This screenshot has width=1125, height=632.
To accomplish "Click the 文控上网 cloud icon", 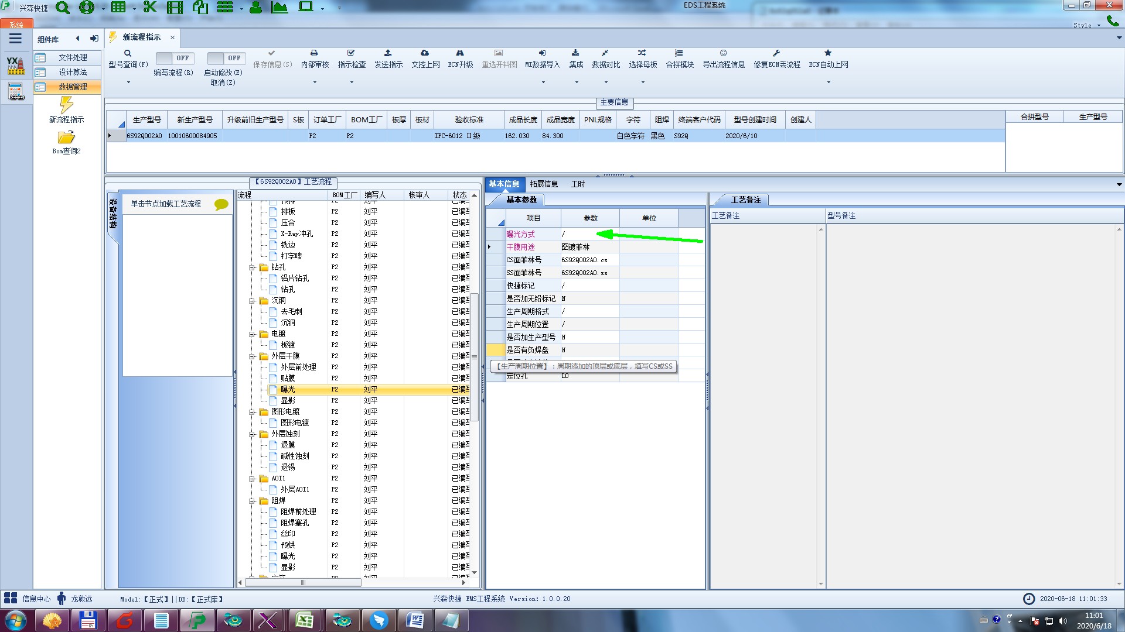I will coord(425,53).
